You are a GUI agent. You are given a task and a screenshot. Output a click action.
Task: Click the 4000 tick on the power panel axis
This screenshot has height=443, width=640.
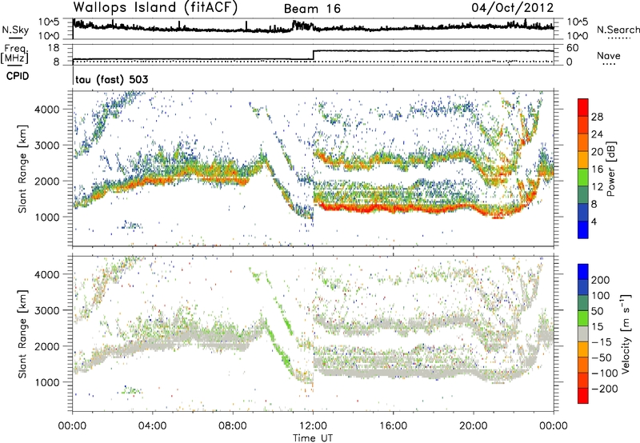coord(46,110)
